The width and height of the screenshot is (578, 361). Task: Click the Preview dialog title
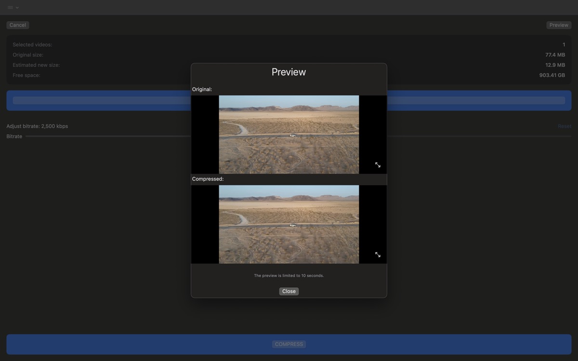click(289, 72)
